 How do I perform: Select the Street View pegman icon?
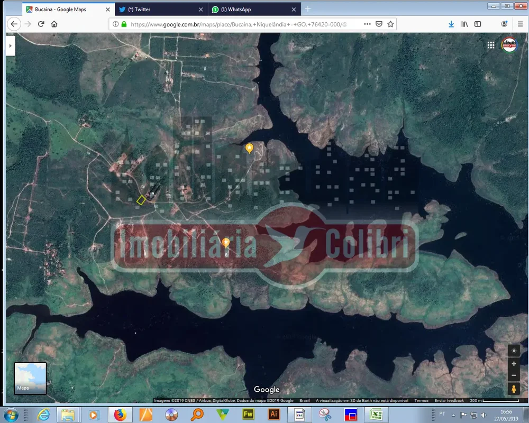click(x=514, y=389)
